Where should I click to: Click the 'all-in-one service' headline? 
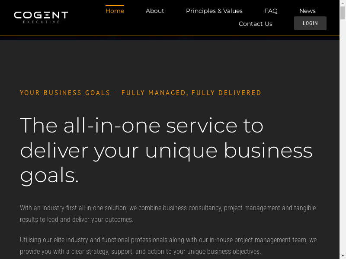pyautogui.click(x=141, y=126)
